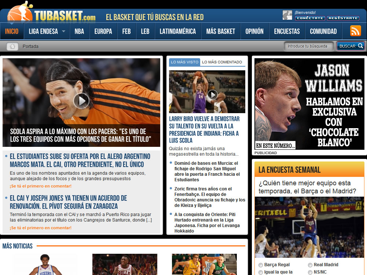
Task: Open the yellow and green jersey news thumbnail
Action: (204, 264)
